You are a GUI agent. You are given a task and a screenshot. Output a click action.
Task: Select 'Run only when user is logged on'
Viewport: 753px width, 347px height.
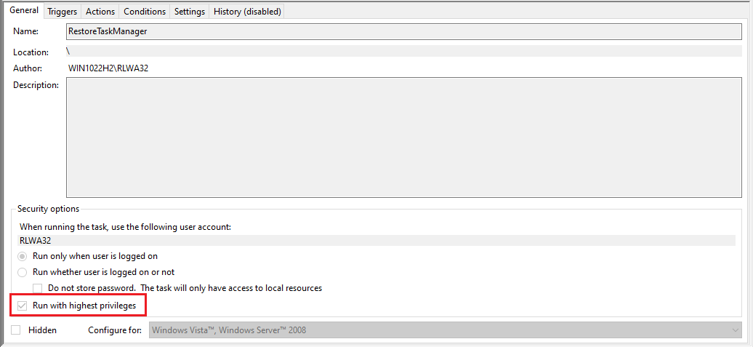tap(22, 256)
